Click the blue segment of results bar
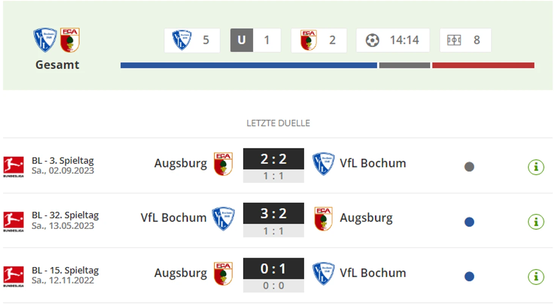Image resolution: width=554 pixels, height=306 pixels. click(x=249, y=65)
